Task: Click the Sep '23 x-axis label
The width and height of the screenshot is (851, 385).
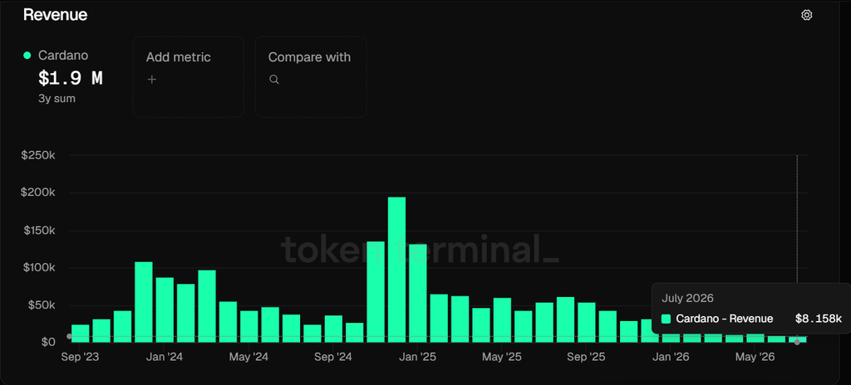Action: pyautogui.click(x=80, y=358)
